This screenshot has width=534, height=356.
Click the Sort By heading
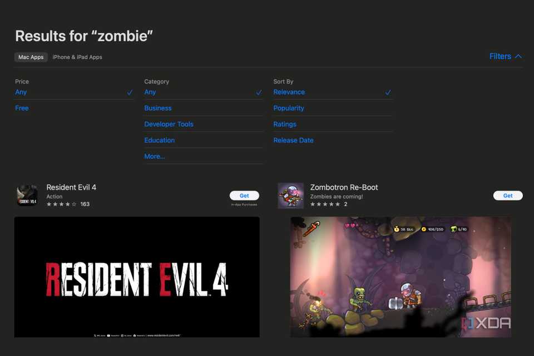tap(283, 81)
